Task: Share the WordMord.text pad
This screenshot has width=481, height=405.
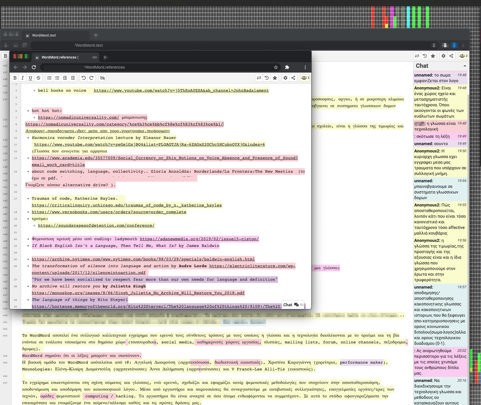Action: 451,56
